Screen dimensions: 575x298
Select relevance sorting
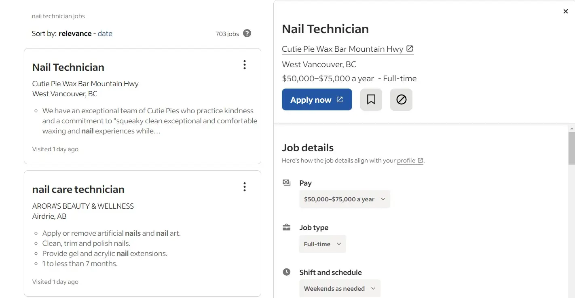click(x=75, y=34)
